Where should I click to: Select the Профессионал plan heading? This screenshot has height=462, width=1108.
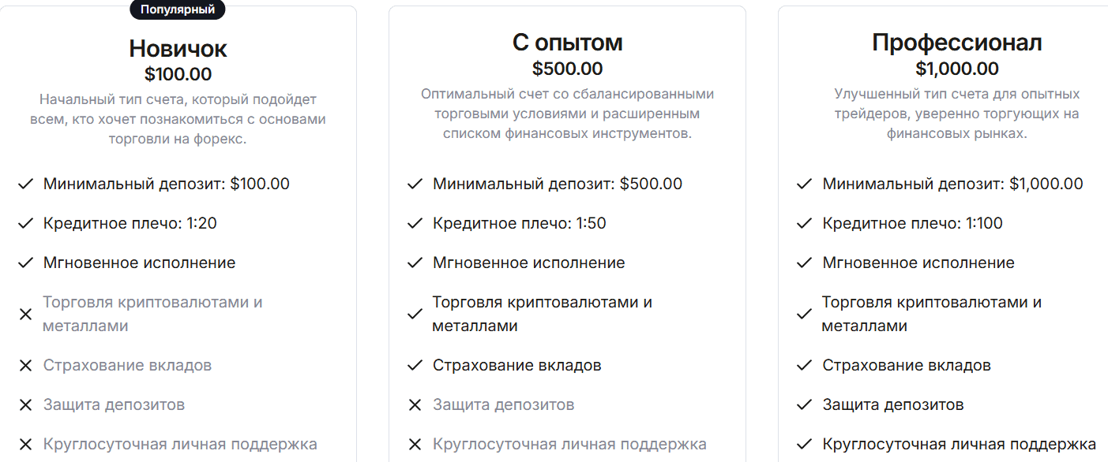956,42
